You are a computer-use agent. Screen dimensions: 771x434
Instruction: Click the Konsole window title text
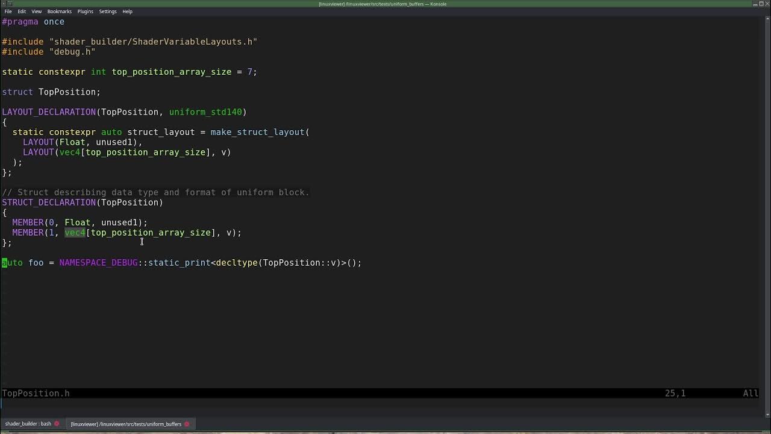[x=382, y=4]
